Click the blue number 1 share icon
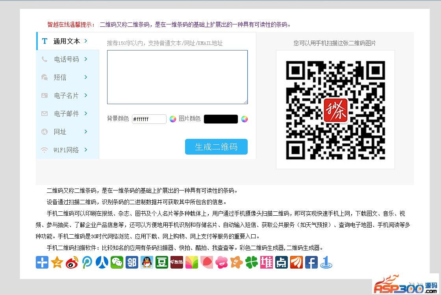The height and width of the screenshot is (295, 441). click(326, 262)
